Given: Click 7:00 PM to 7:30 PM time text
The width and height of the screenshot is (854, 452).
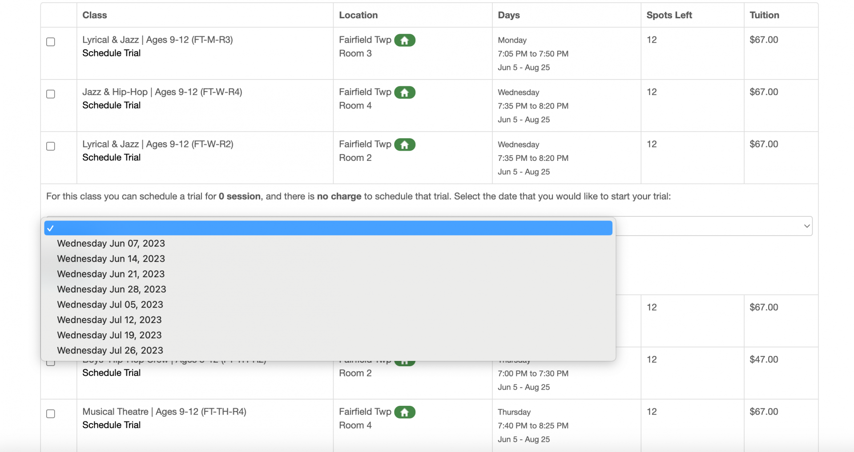Looking at the screenshot, I should pyautogui.click(x=533, y=374).
